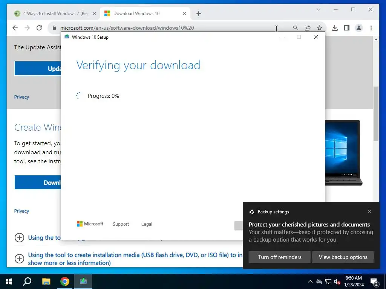Click the Windows 10 Setup title icon
The image size is (386, 289).
[x=67, y=37]
